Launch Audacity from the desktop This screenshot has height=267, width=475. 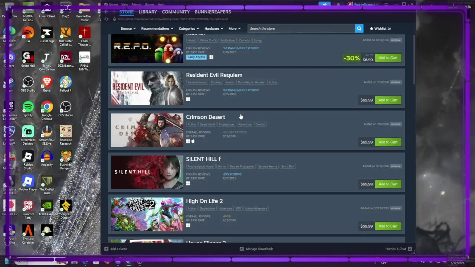click(x=47, y=158)
